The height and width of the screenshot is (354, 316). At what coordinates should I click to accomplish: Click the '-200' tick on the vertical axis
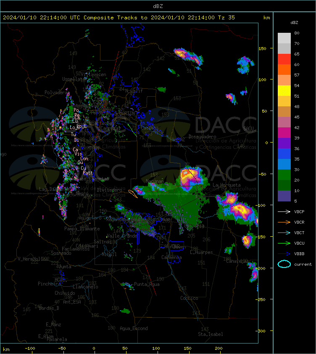click(x=261, y=268)
